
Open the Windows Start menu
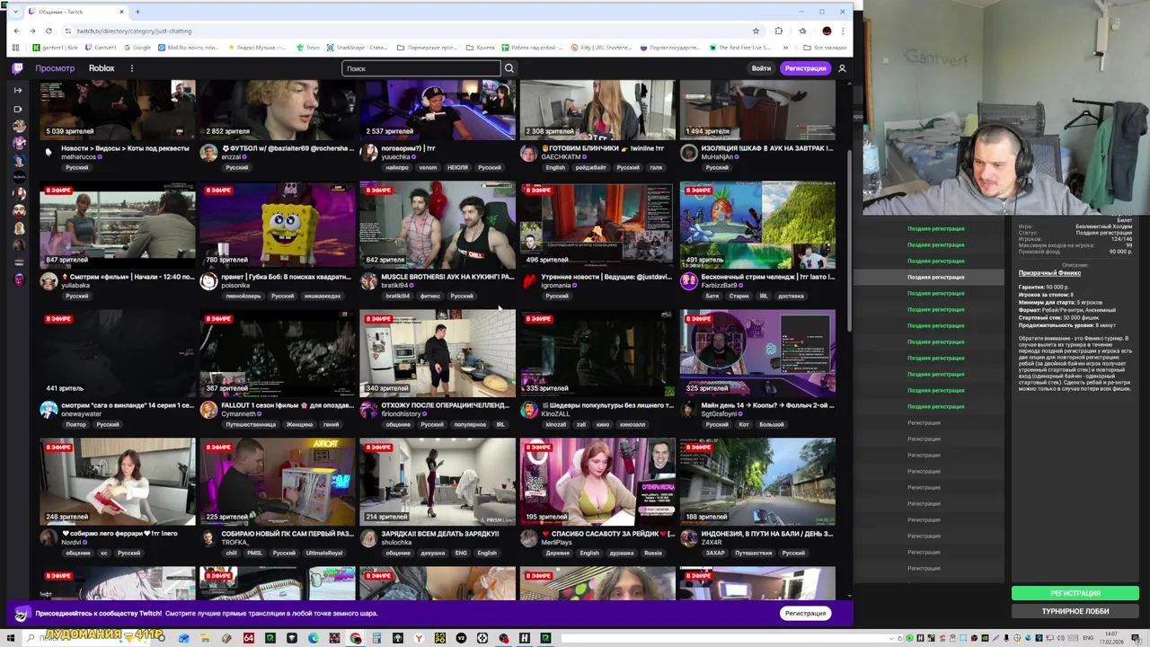[x=11, y=638]
